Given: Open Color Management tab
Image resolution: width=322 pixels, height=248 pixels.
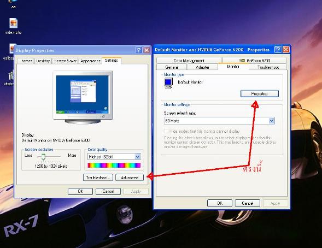Looking at the screenshot, I should click(189, 61).
